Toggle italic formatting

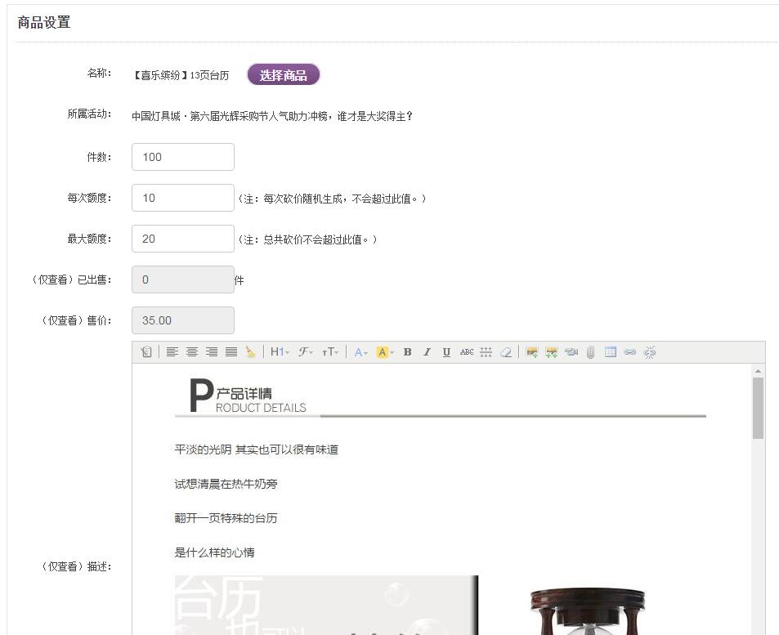[427, 352]
